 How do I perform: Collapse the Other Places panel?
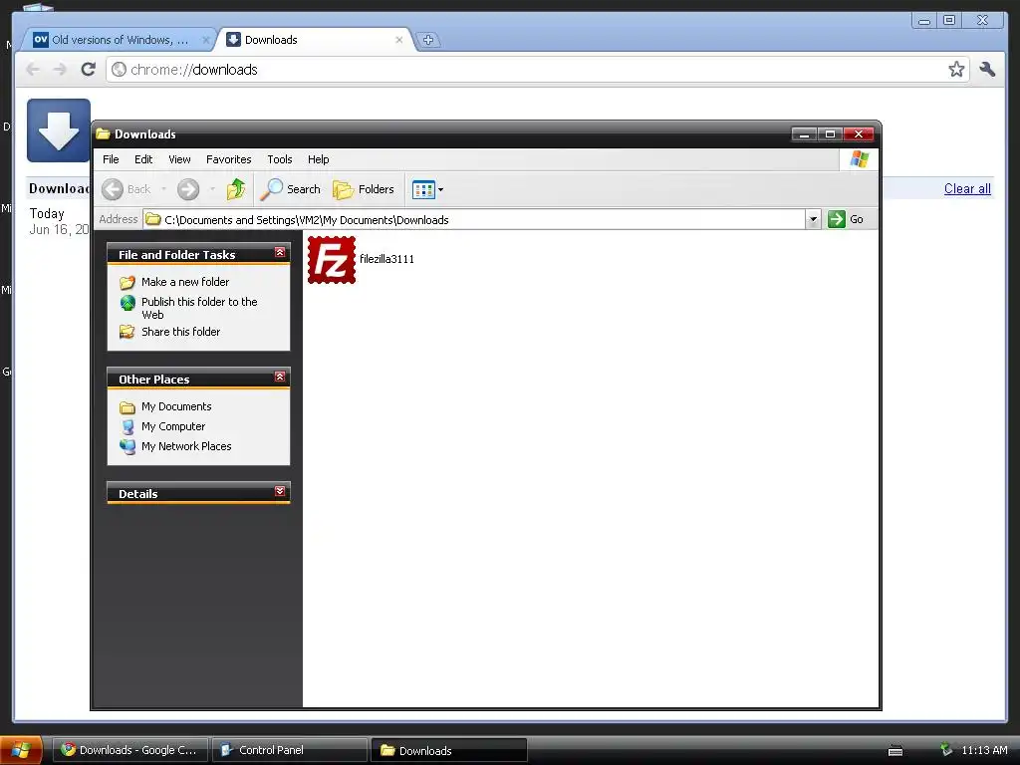(280, 377)
